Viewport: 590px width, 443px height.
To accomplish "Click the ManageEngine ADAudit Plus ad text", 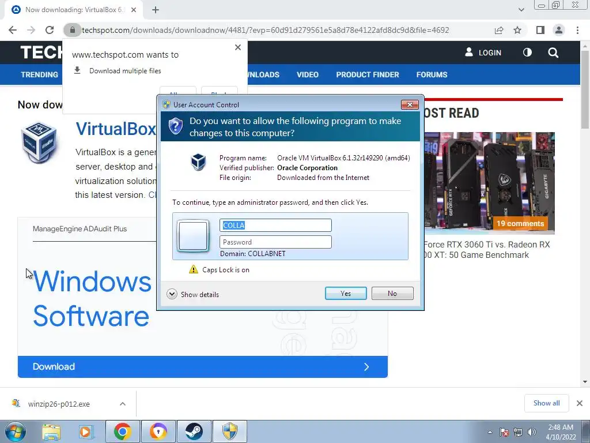I will pyautogui.click(x=80, y=228).
